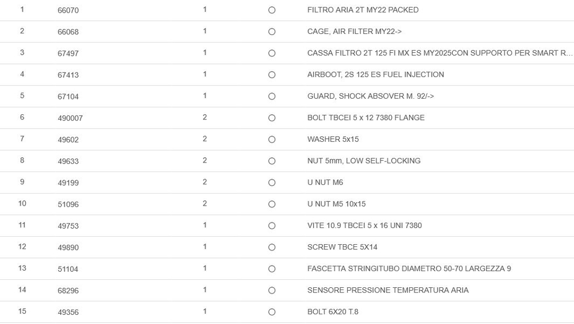This screenshot has height=324, width=574.
Task: Click the BOLT 6X20 T.8 description
Action: [x=333, y=312]
